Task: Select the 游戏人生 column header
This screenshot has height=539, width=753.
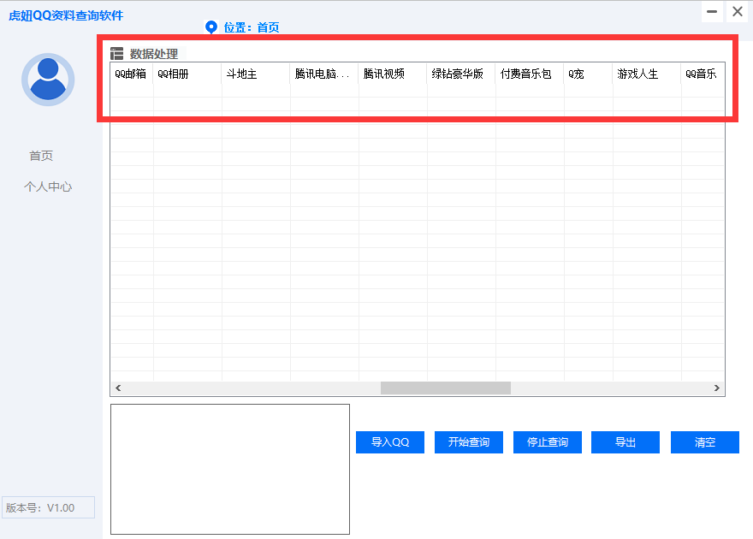Action: coord(647,74)
